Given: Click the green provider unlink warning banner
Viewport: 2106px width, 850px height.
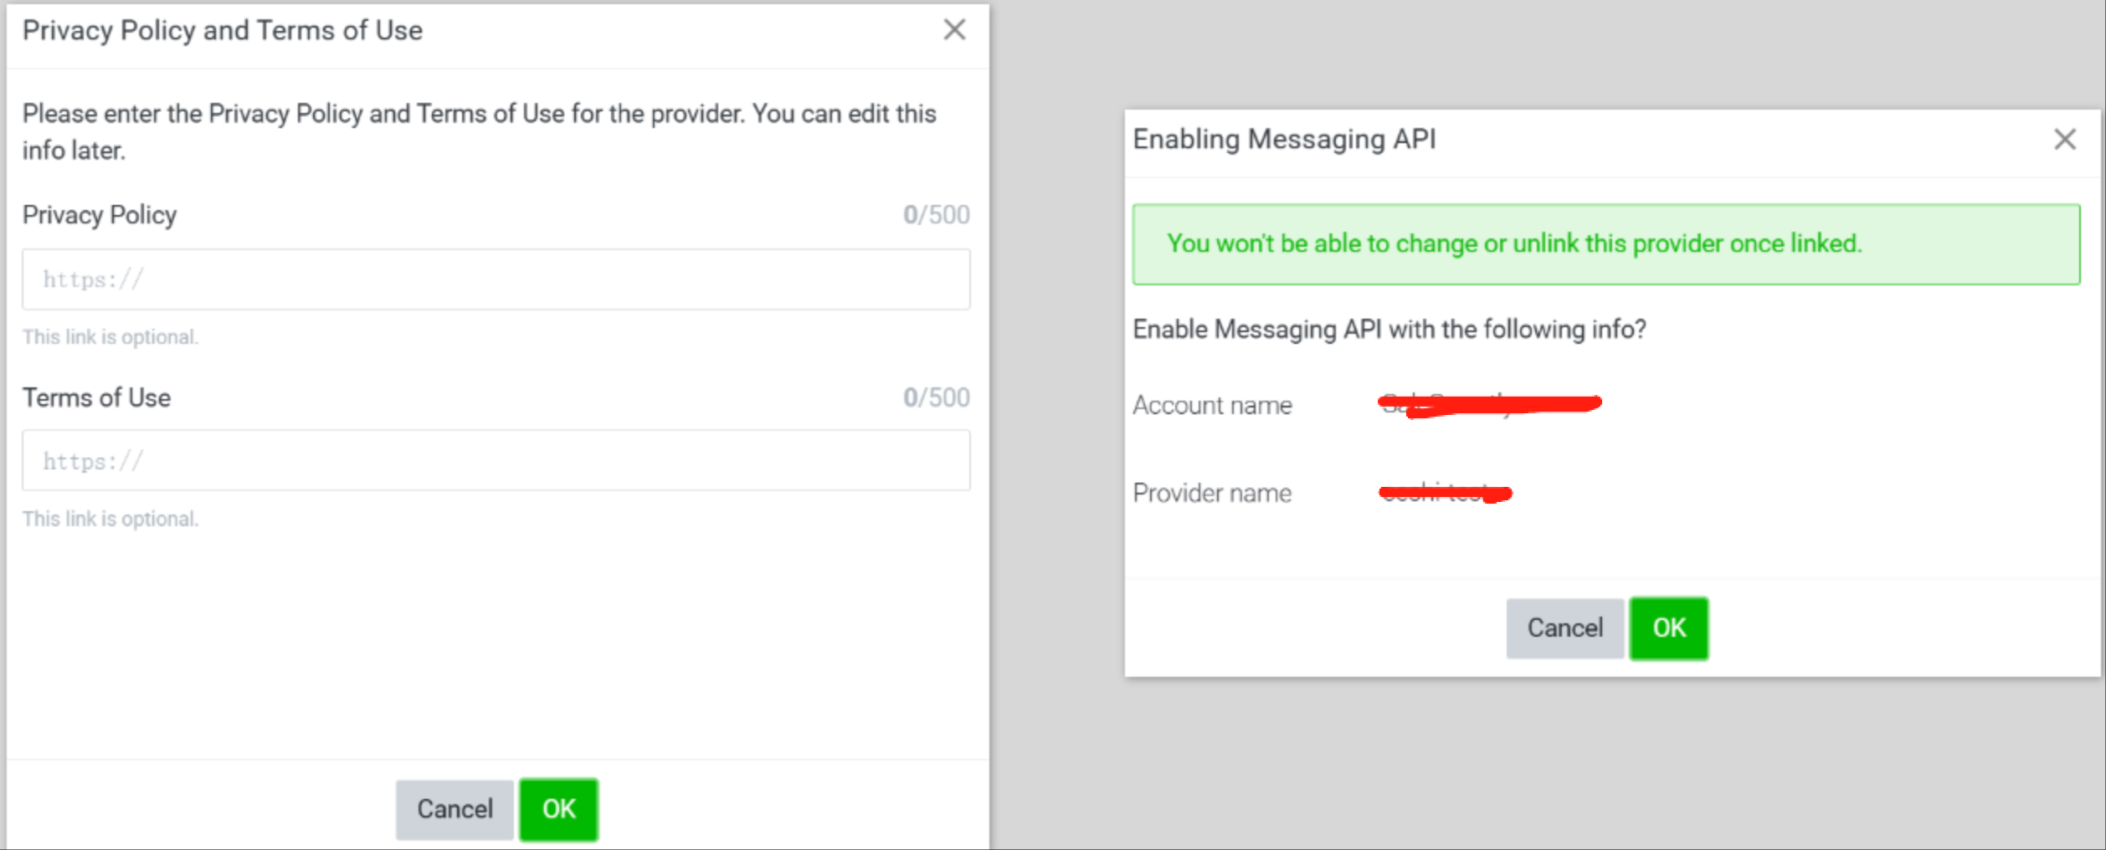Looking at the screenshot, I should coord(1605,244).
